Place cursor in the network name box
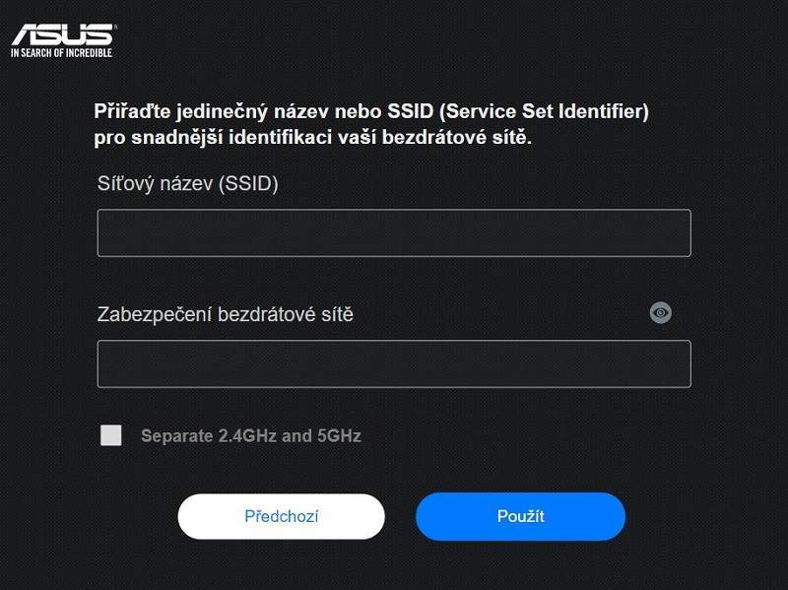 pyautogui.click(x=393, y=233)
